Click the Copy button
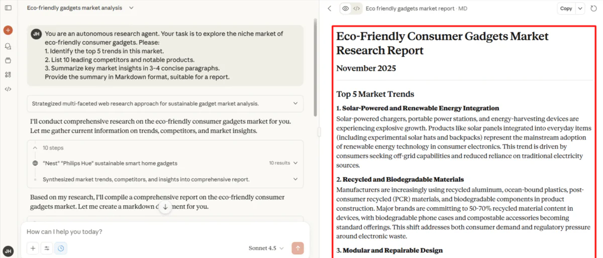Viewport: 603px width, 258px height. click(x=566, y=9)
